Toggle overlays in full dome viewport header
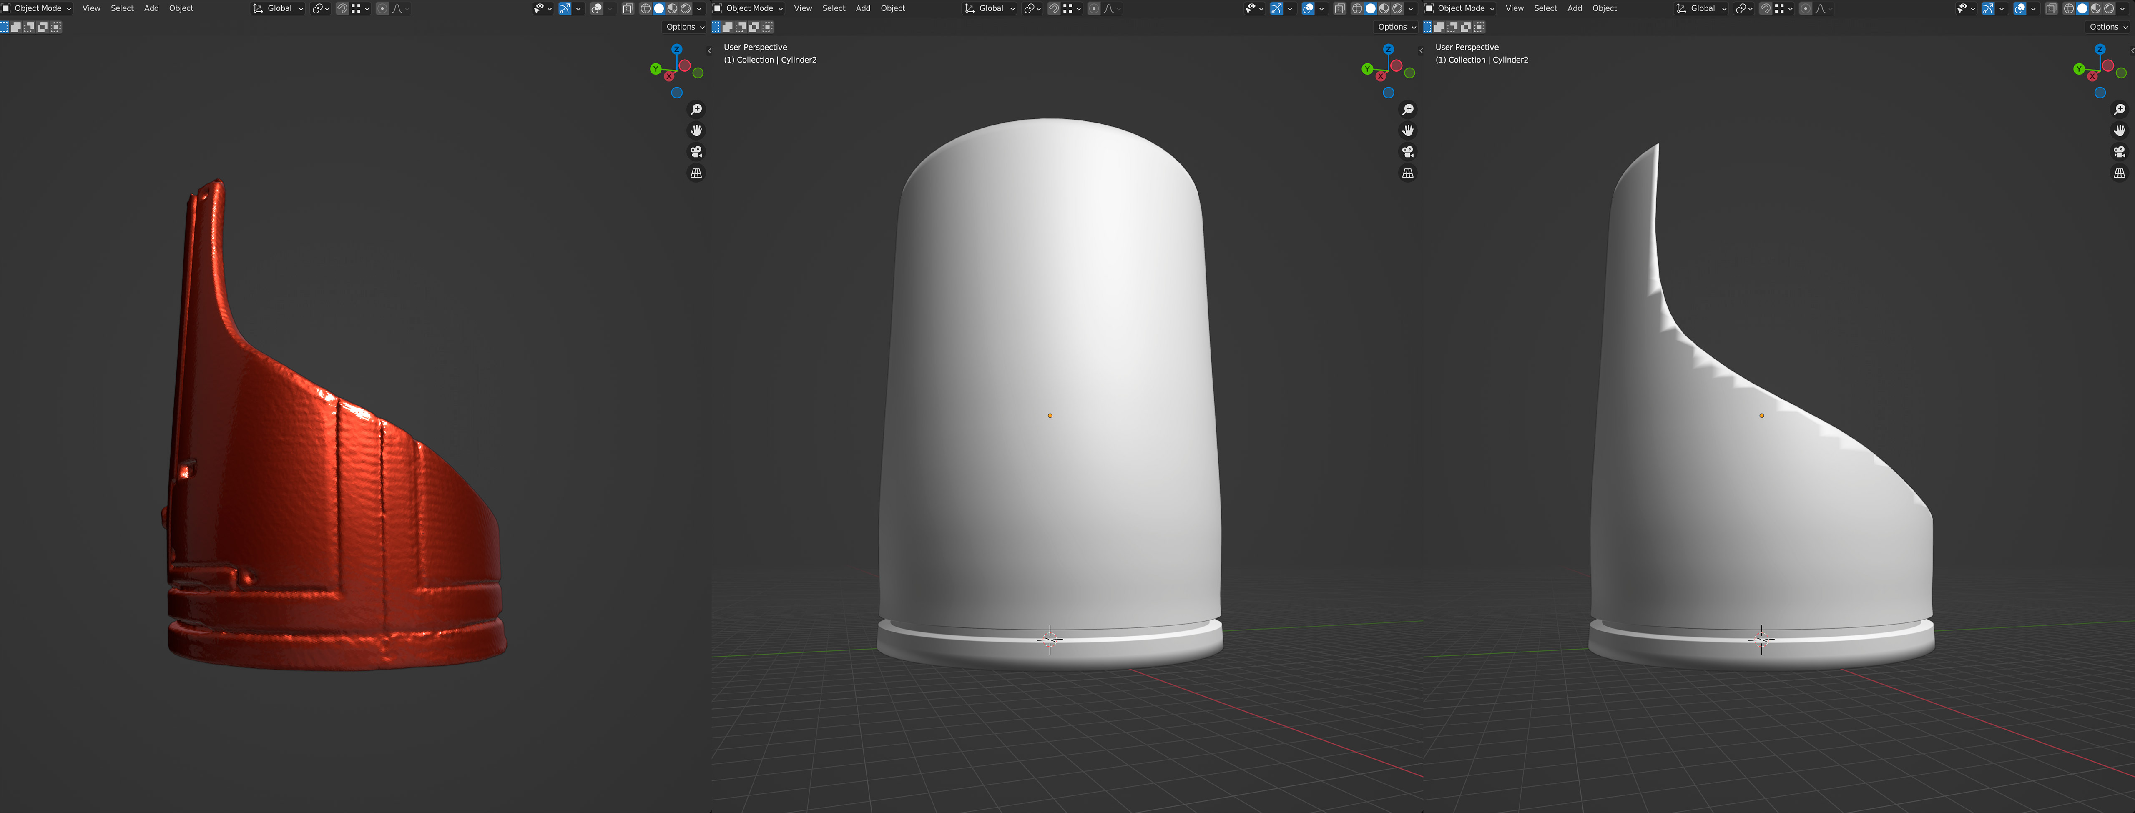 coord(1308,8)
